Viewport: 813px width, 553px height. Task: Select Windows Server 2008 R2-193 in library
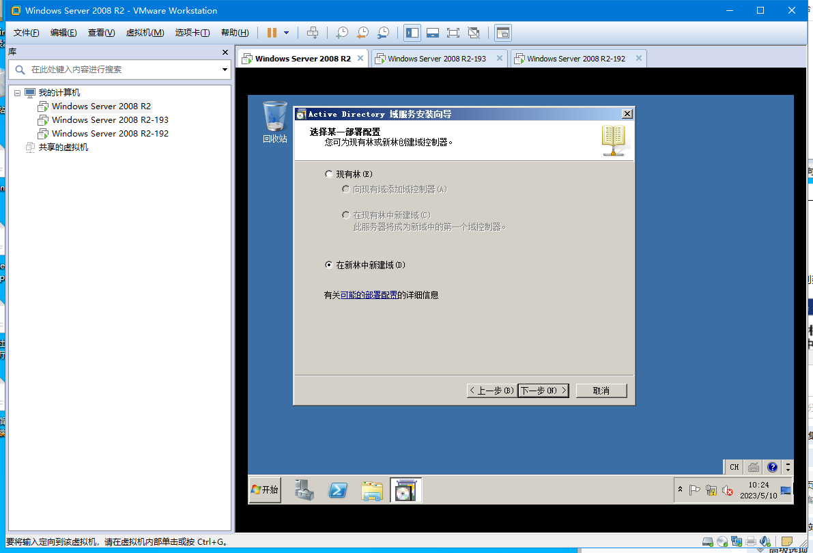(110, 120)
